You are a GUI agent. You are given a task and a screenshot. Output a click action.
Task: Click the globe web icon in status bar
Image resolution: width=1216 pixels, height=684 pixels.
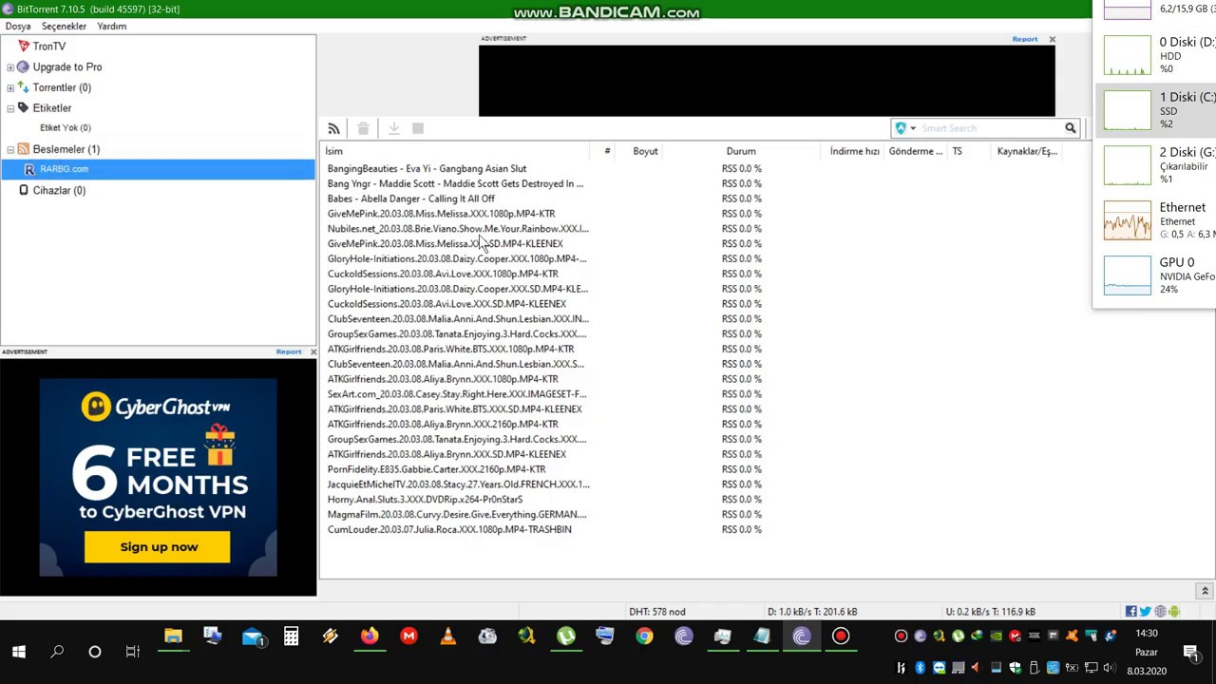[1160, 612]
